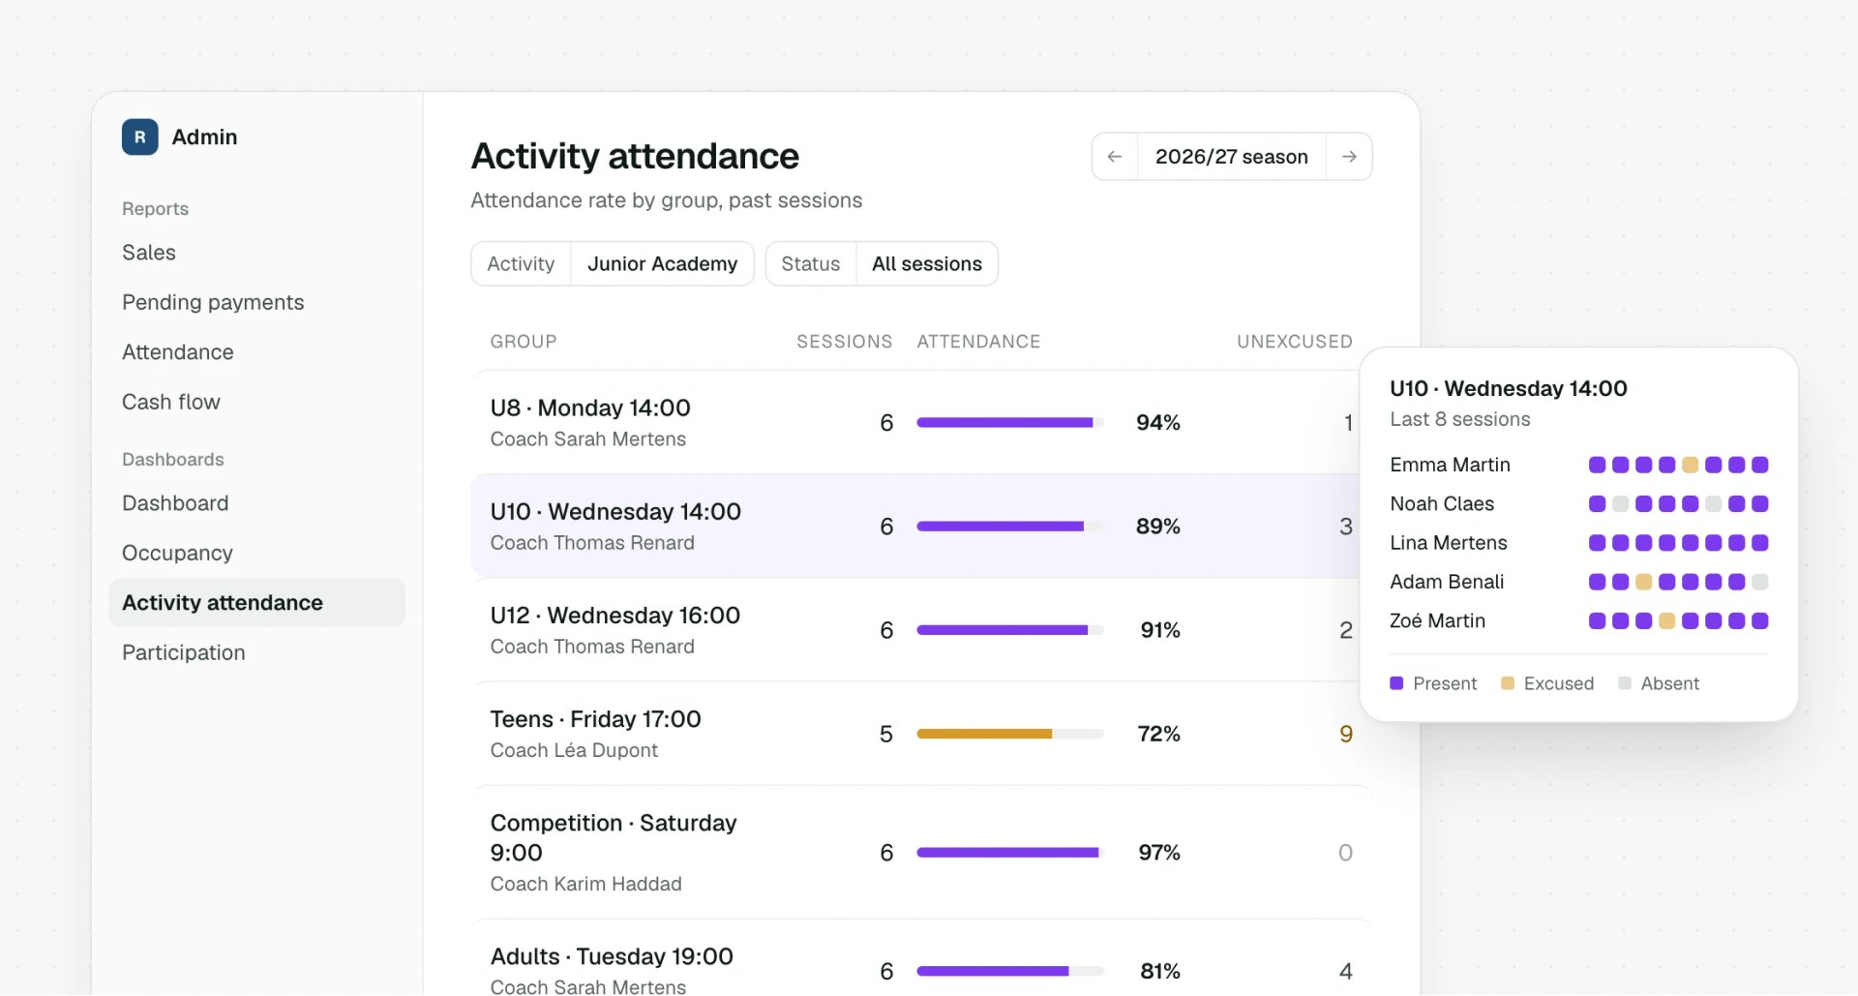Click the orange 72% attendance bar for Teens
Screen dimensions: 1858x996
point(1010,734)
